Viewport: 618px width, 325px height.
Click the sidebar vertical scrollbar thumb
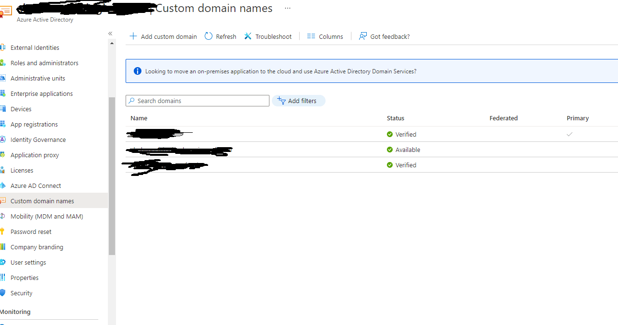(x=112, y=176)
